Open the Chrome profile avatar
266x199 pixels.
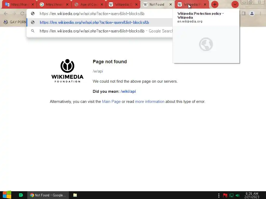(x=252, y=13)
